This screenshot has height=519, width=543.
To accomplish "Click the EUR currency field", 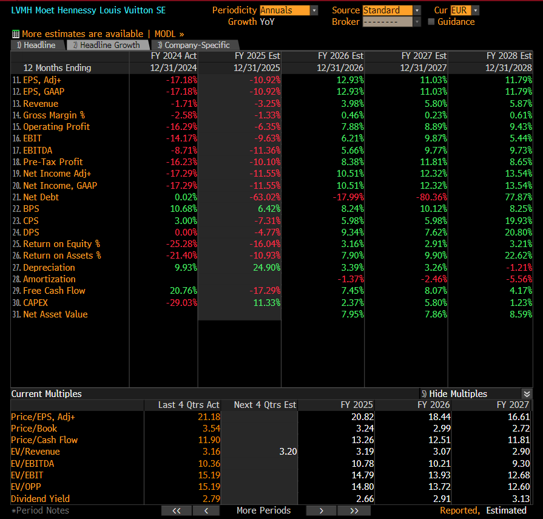I will tap(460, 10).
